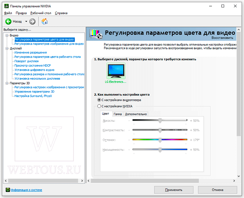Open the Back history dropdown arrow

[x=26, y=21]
